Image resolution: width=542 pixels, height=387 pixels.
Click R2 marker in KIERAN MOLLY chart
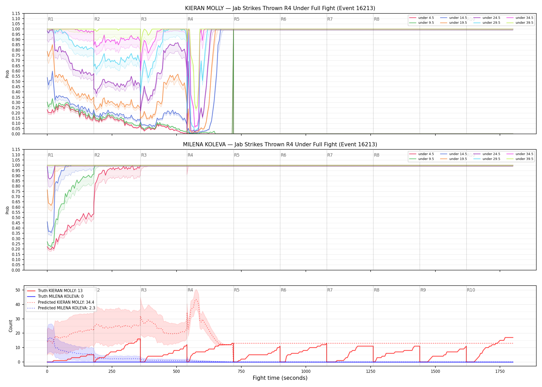coord(97,19)
